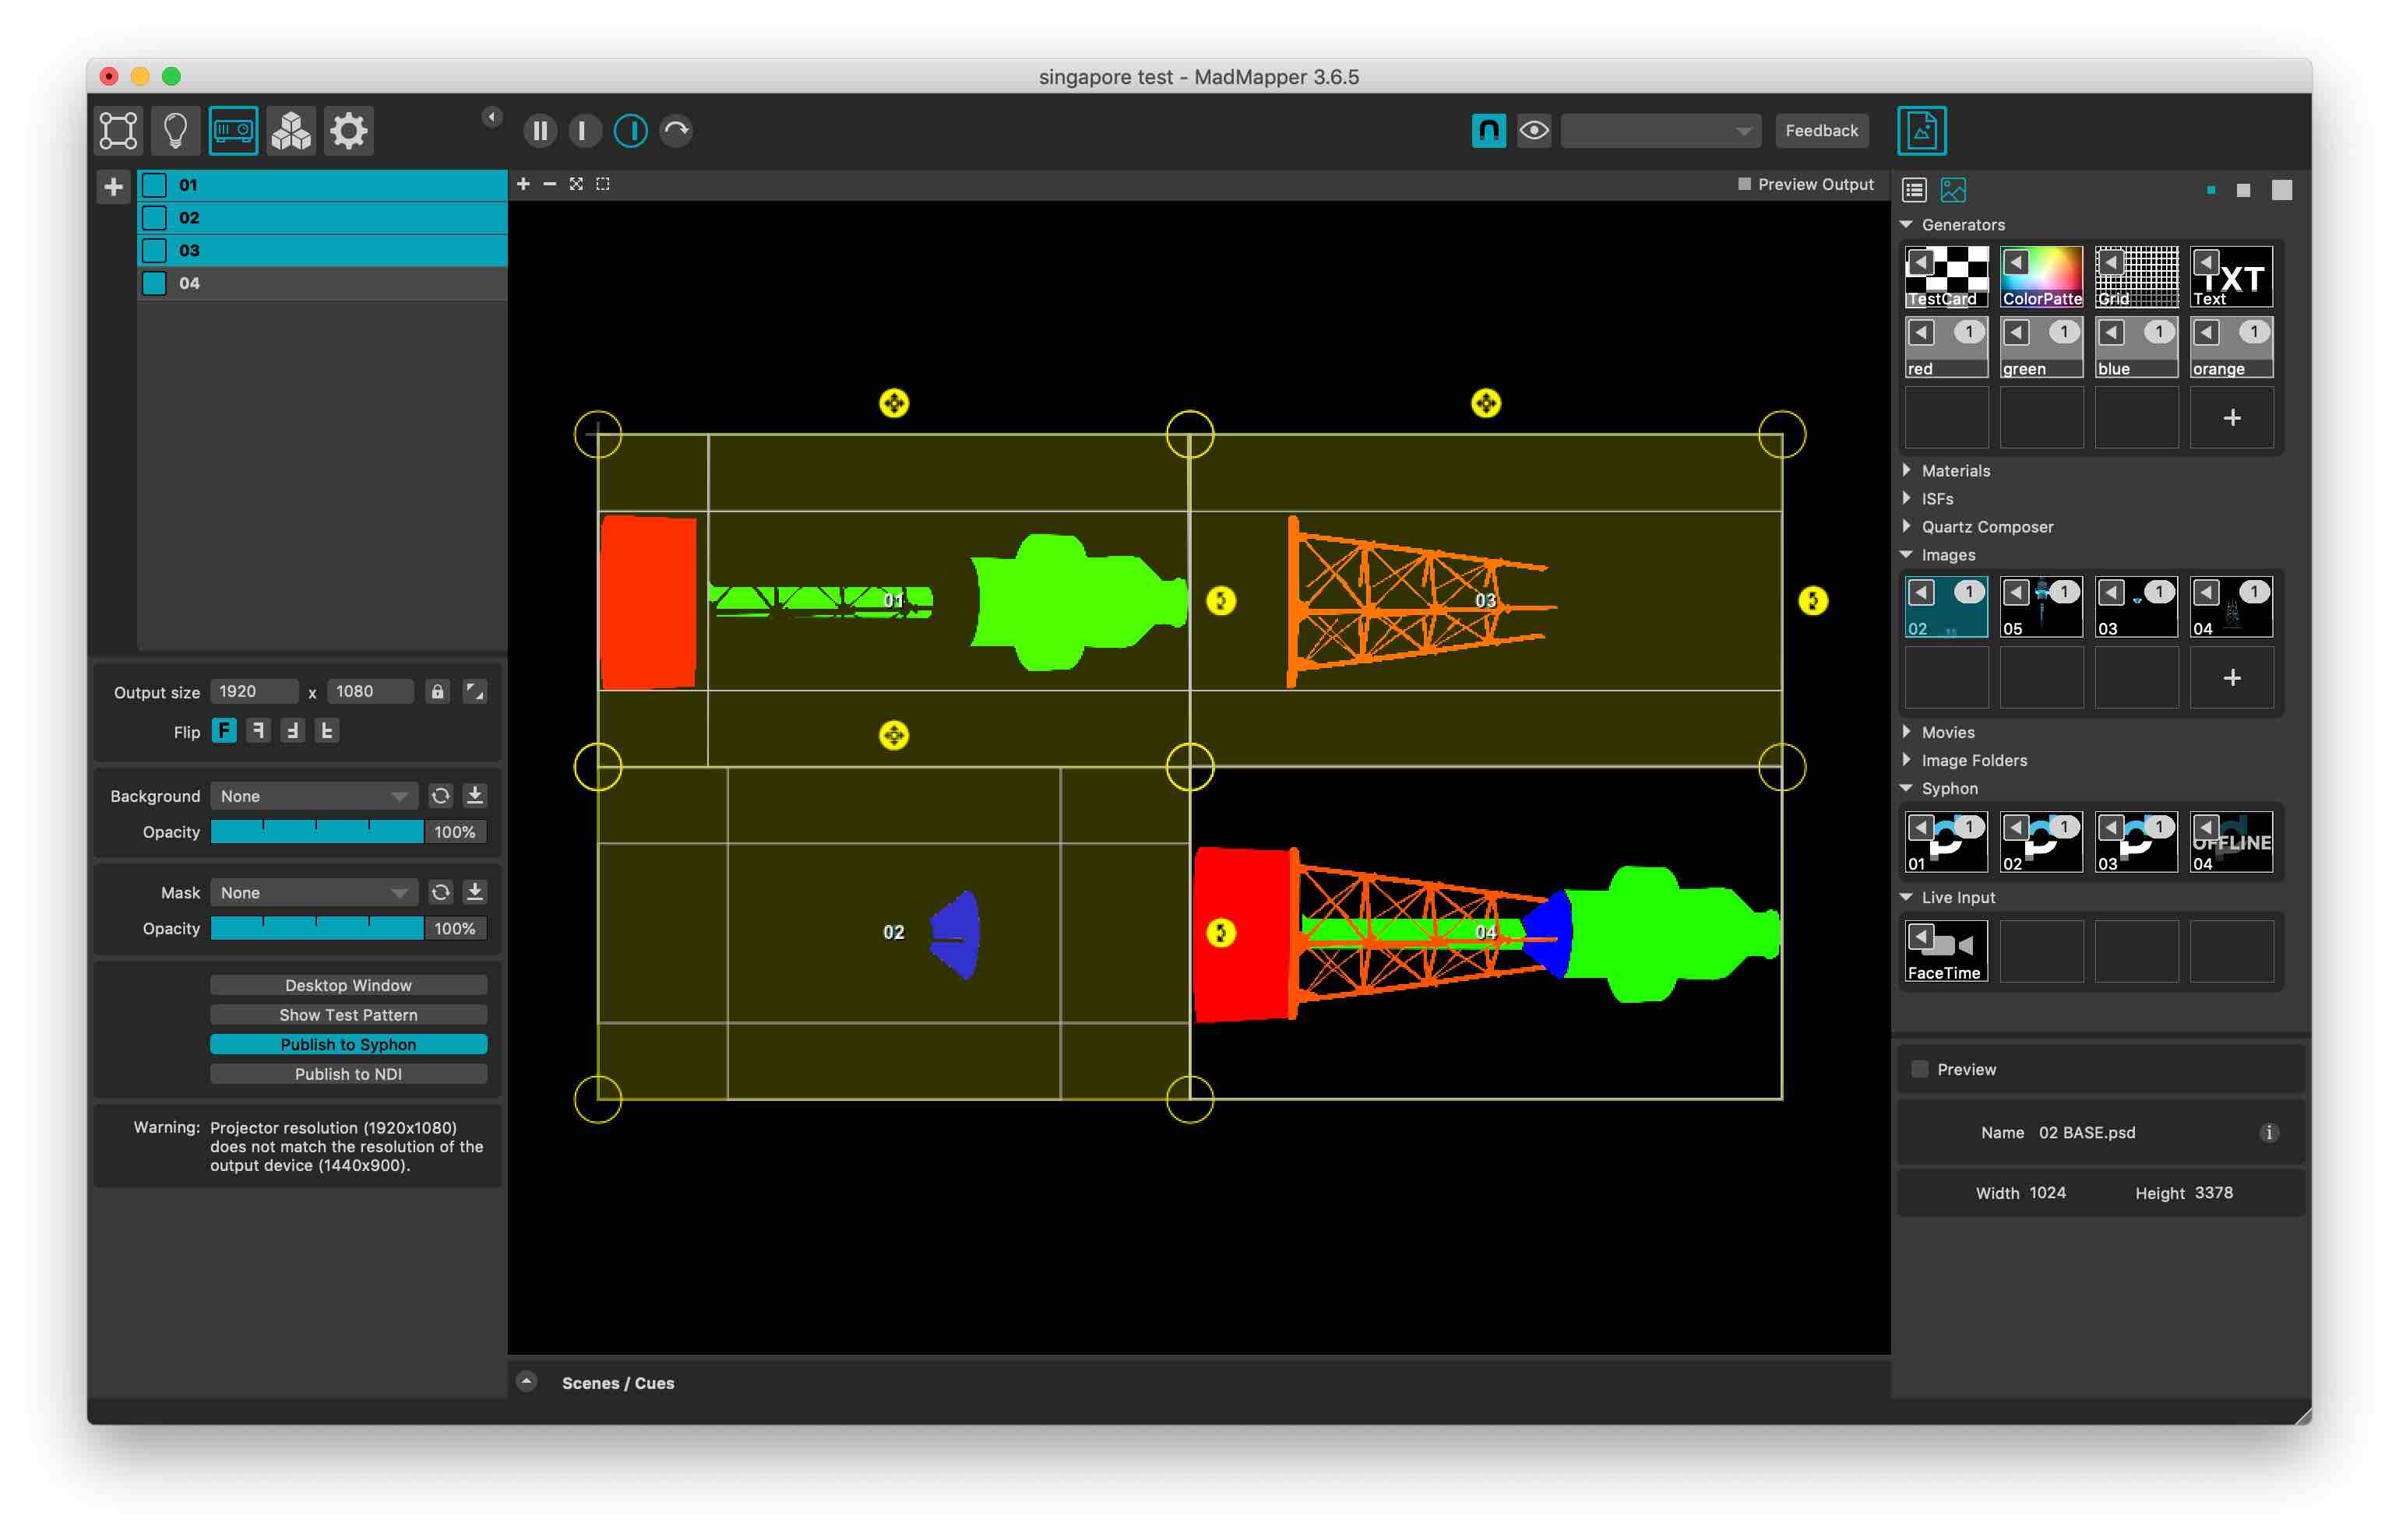The image size is (2399, 1540).
Task: Click the Show Test Pattern button
Action: coord(348,1014)
